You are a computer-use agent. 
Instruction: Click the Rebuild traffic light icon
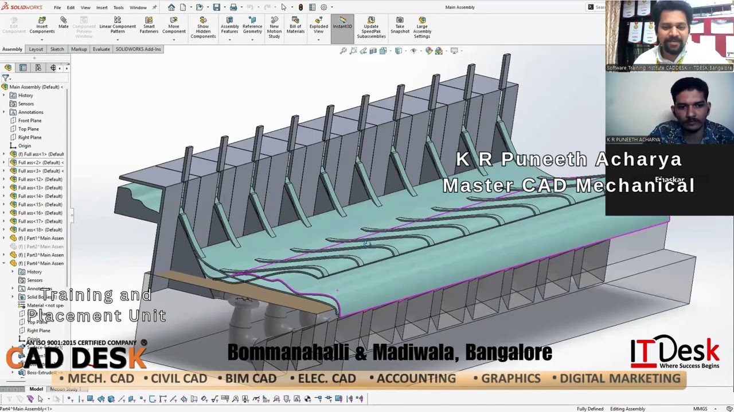[300, 7]
